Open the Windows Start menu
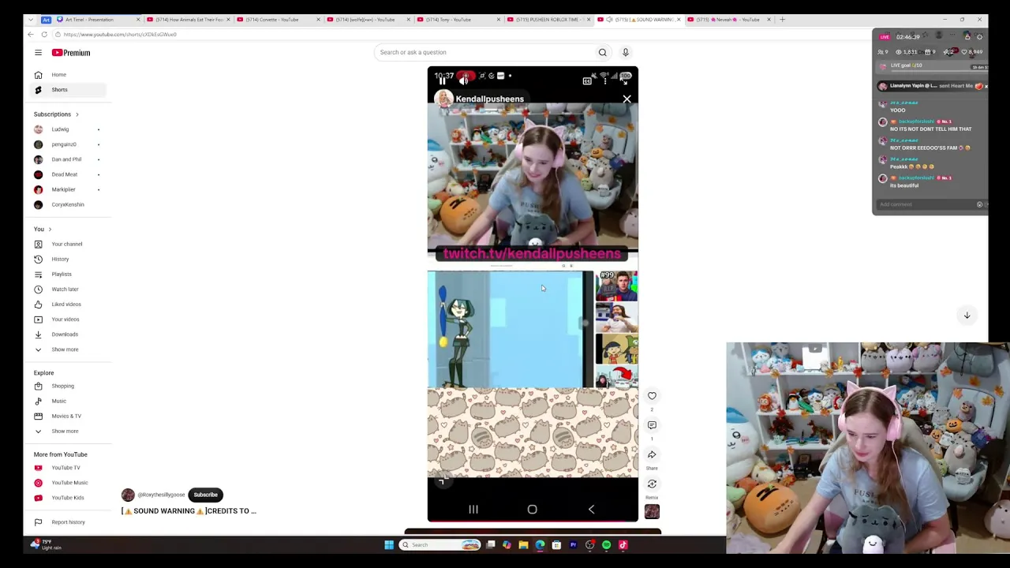The height and width of the screenshot is (568, 1010). click(x=389, y=544)
